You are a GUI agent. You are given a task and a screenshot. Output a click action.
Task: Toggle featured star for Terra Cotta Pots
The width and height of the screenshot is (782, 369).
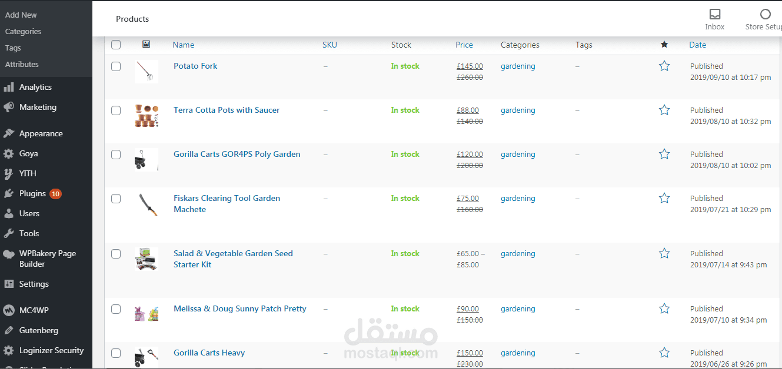(664, 110)
